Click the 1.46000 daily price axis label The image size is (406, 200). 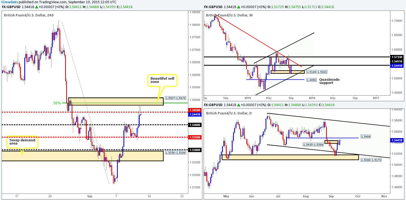tap(397, 187)
